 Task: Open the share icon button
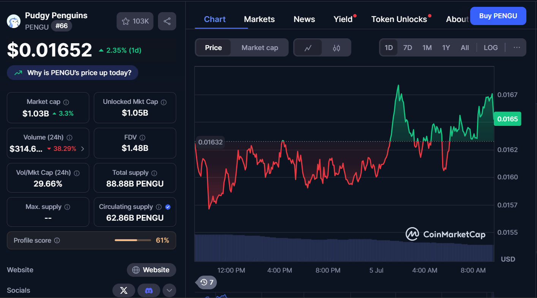pyautogui.click(x=167, y=21)
